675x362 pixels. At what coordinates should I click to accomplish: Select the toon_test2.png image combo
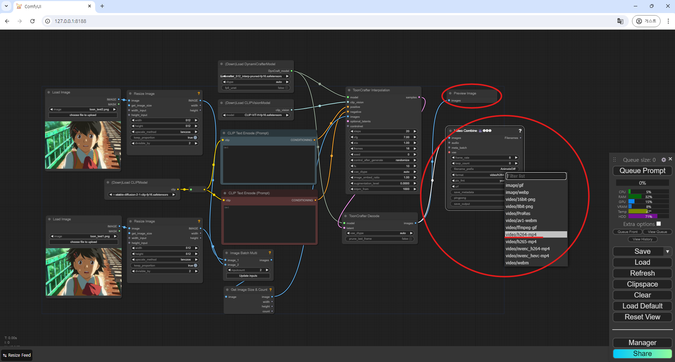(x=83, y=109)
